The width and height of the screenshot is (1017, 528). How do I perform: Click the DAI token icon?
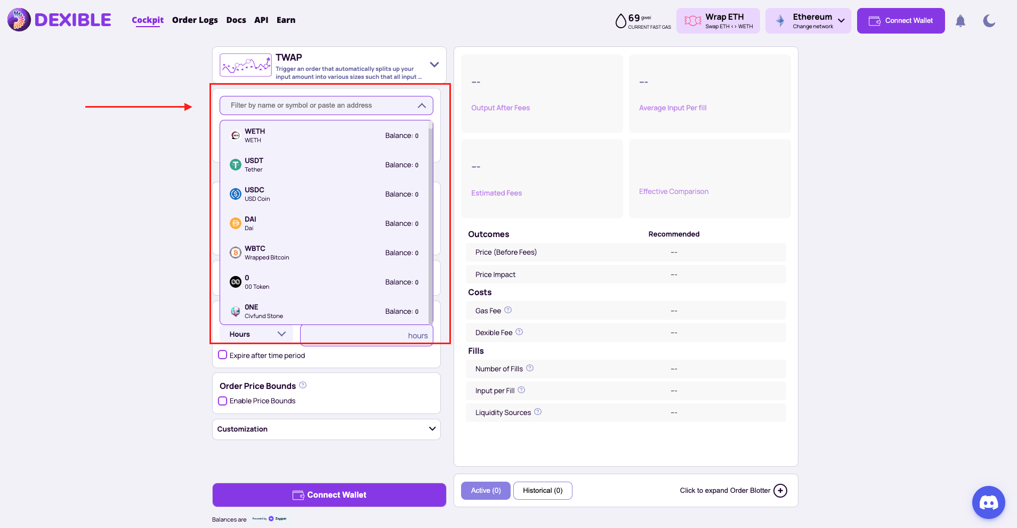[236, 223]
